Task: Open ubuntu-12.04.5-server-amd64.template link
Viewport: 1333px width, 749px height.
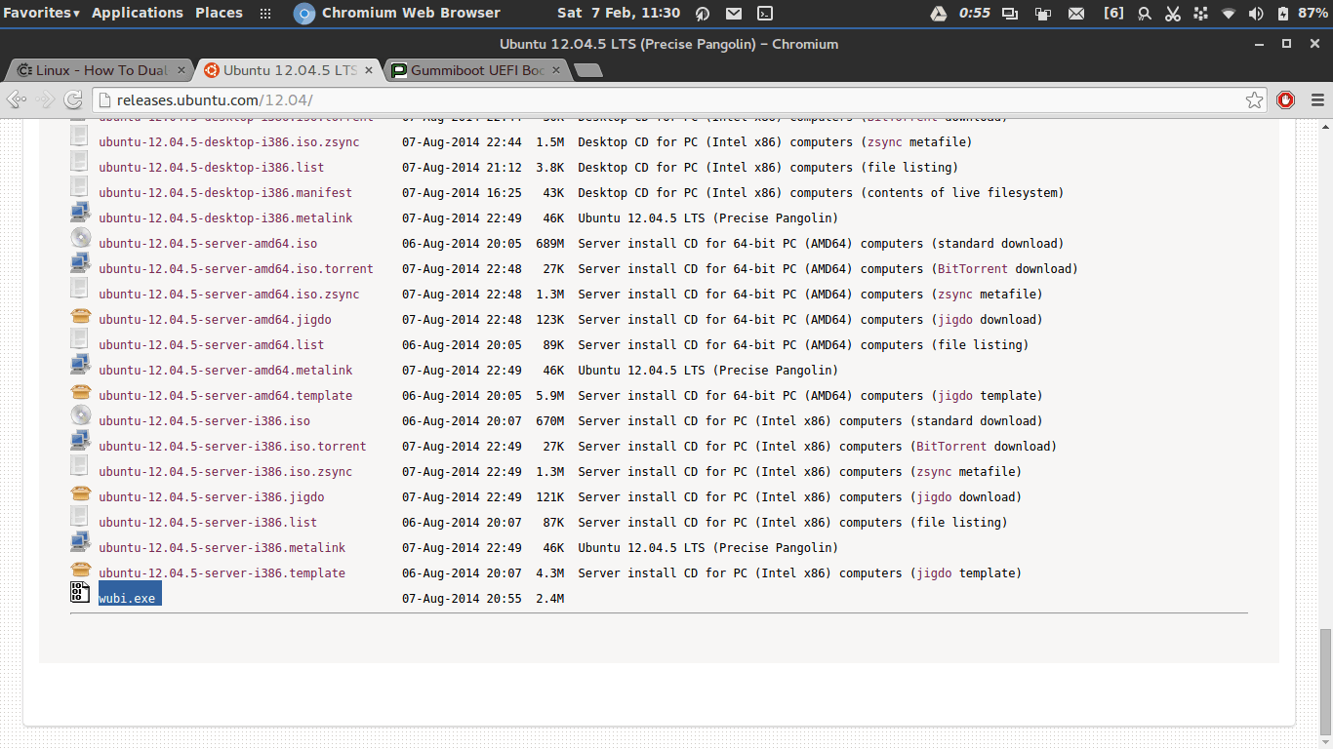Action: pos(225,396)
